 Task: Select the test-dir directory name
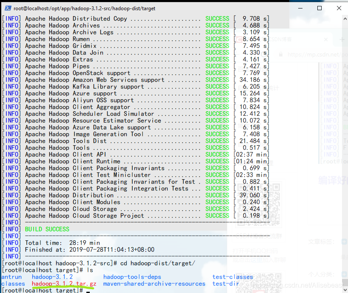[x=226, y=284]
